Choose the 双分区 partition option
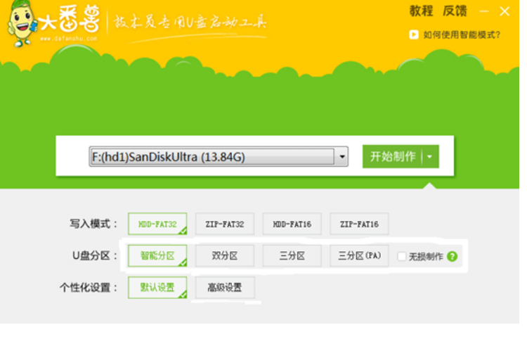This screenshot has width=527, height=337. (x=225, y=255)
